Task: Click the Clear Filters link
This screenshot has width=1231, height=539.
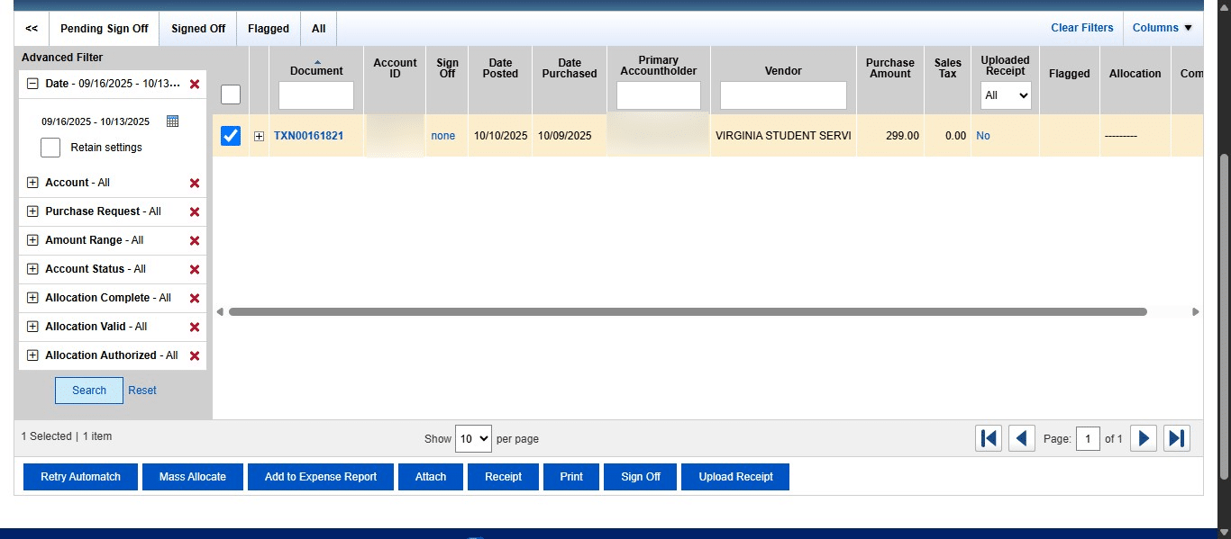Action: click(x=1081, y=28)
